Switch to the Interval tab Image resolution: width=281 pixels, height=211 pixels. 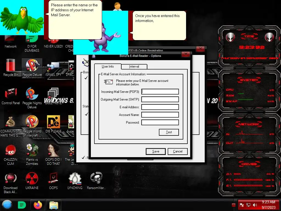click(134, 66)
